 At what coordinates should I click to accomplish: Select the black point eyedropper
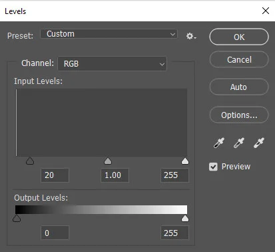point(219,143)
